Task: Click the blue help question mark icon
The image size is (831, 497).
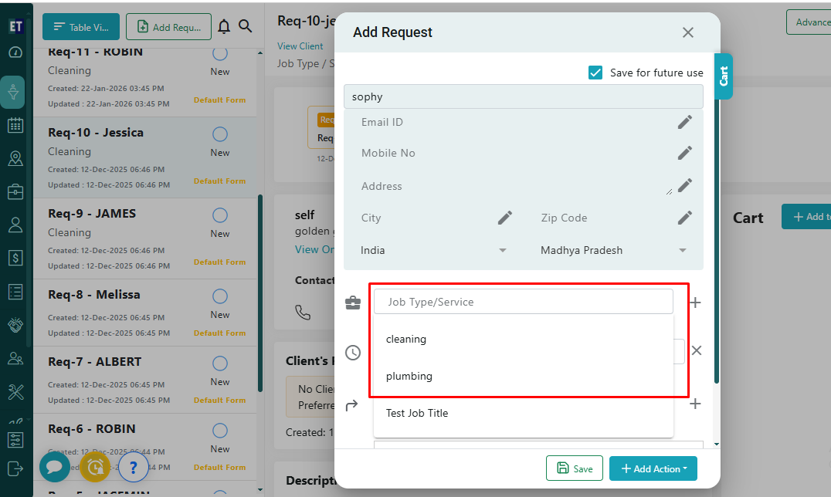Action: (134, 467)
